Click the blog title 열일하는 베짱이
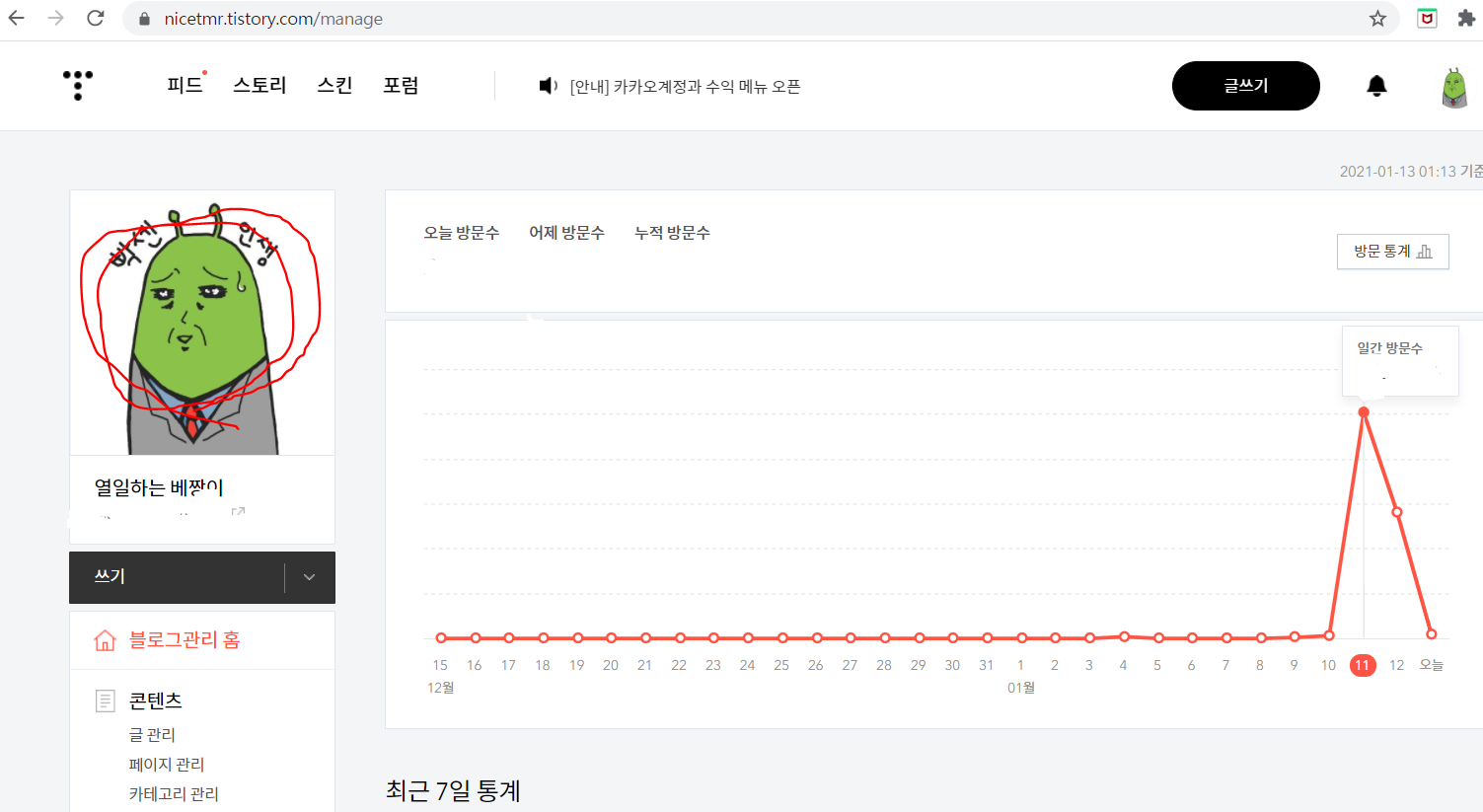Screen dimensions: 1483x812 click(x=159, y=487)
